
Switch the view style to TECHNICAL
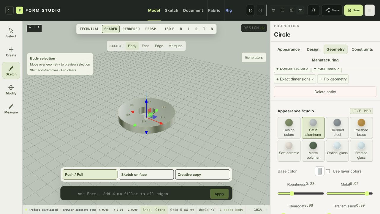(x=89, y=29)
